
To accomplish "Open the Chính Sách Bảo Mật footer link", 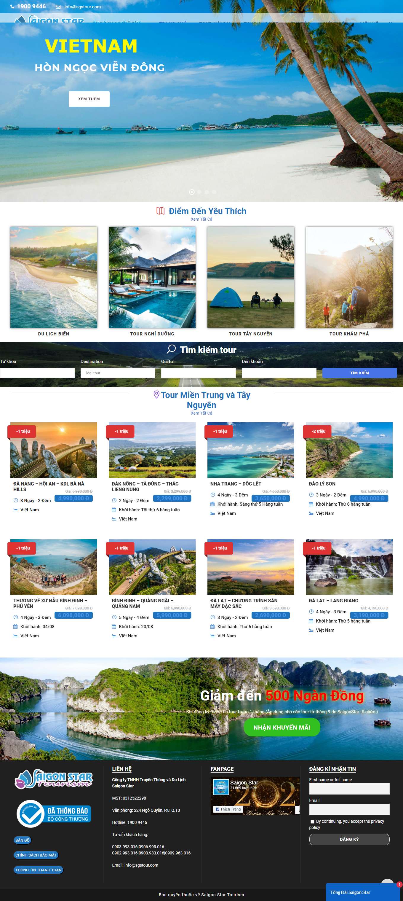I will click(36, 855).
